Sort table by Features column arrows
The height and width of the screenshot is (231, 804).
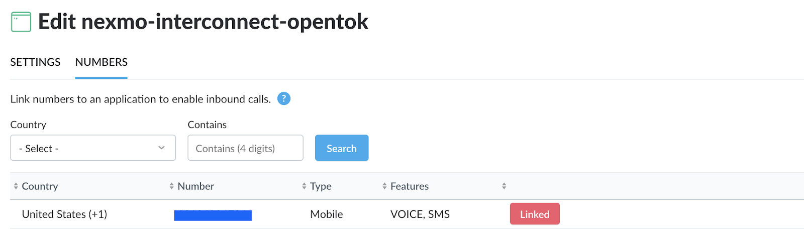click(x=384, y=186)
